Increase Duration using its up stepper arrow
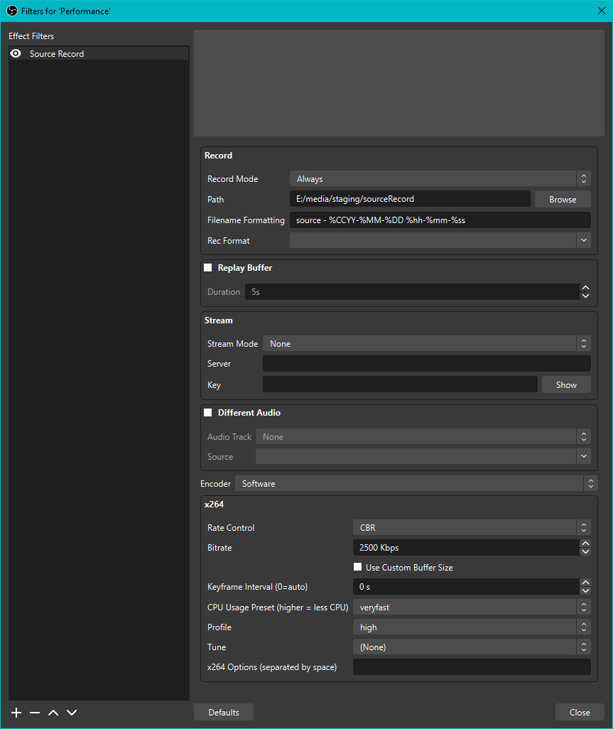Image resolution: width=613 pixels, height=729 pixels. pyautogui.click(x=585, y=287)
